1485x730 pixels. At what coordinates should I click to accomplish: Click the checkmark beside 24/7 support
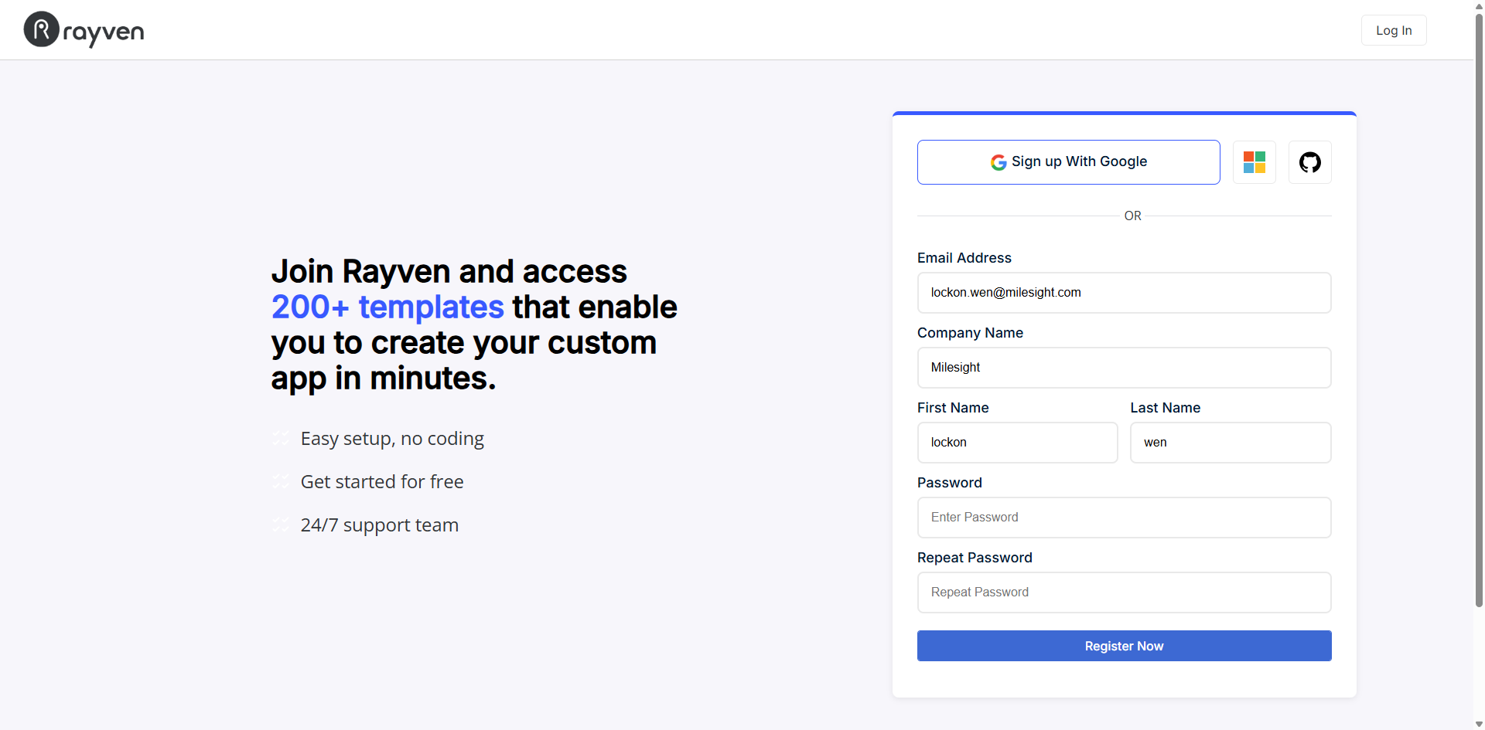coord(281,525)
